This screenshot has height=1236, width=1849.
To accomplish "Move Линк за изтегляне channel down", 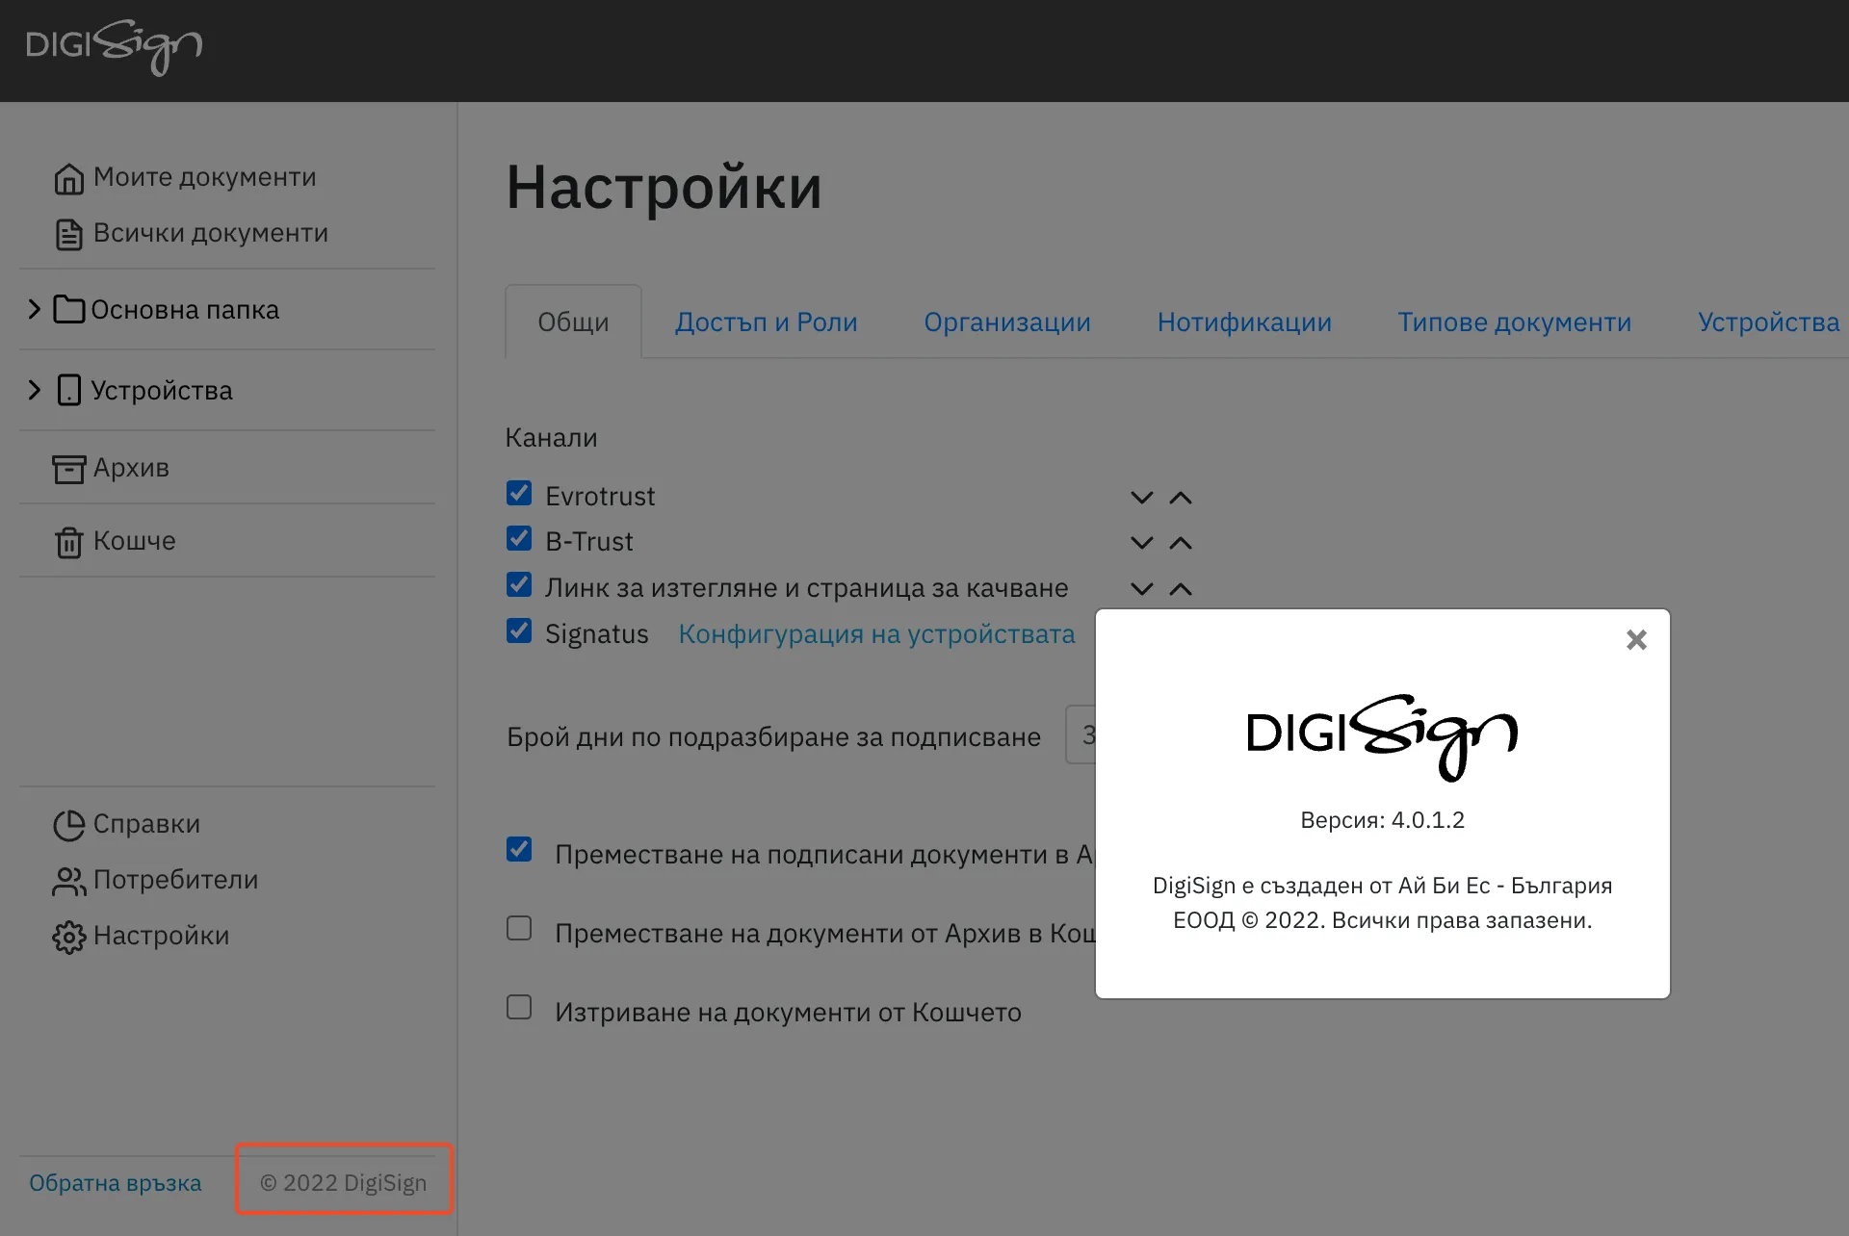I will (x=1141, y=589).
